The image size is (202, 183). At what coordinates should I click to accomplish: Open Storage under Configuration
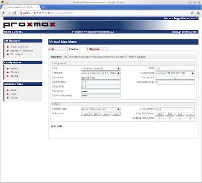(x=15, y=72)
